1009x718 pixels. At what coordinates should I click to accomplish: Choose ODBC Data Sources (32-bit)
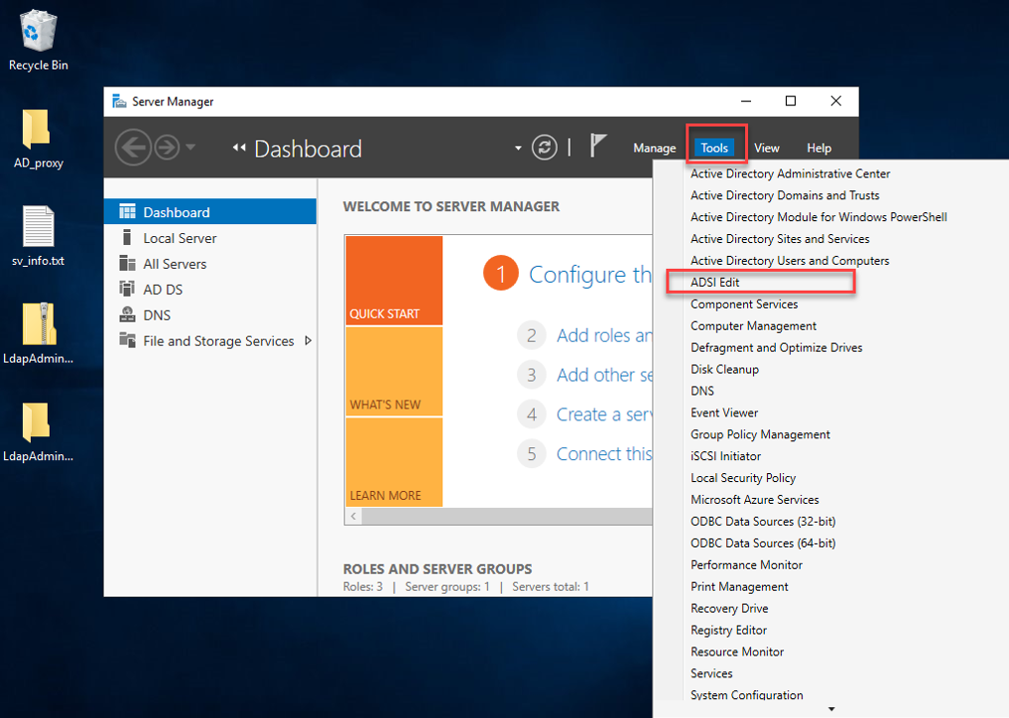pyautogui.click(x=763, y=521)
